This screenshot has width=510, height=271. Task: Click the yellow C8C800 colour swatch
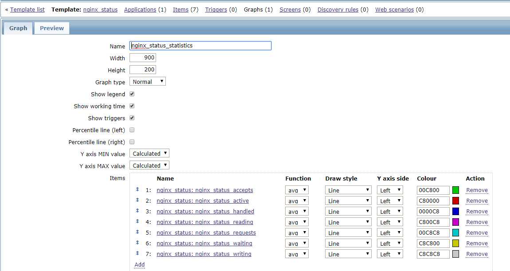point(456,244)
